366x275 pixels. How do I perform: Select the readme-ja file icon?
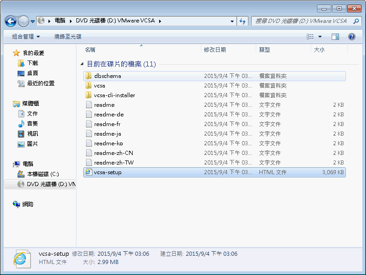89,133
